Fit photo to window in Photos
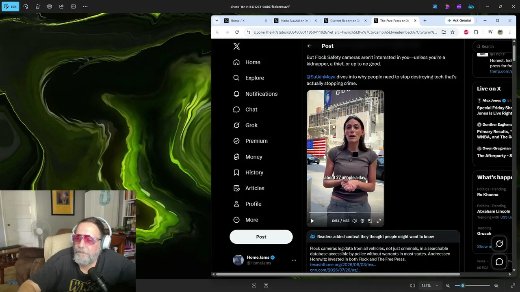The height and width of the screenshot is (292, 520). coord(413,286)
